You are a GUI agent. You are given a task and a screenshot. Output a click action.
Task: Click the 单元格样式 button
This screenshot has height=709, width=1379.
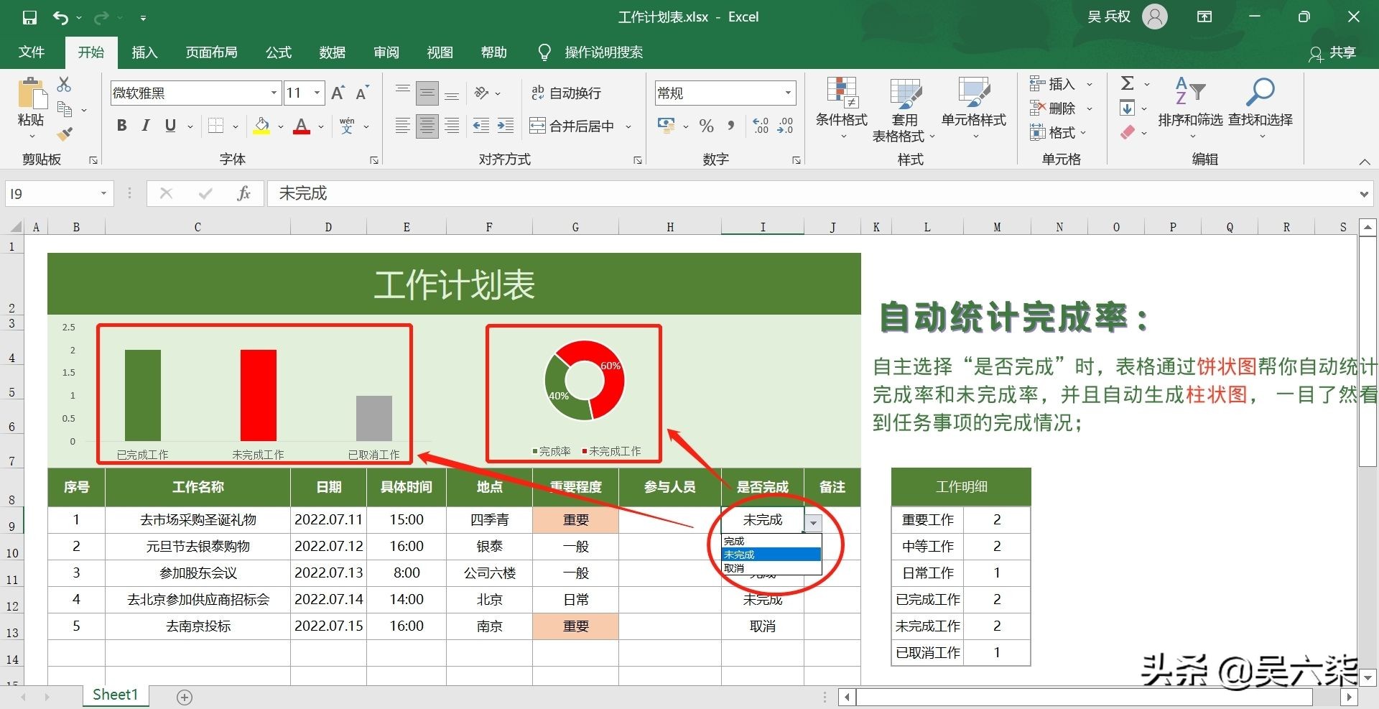[x=974, y=108]
